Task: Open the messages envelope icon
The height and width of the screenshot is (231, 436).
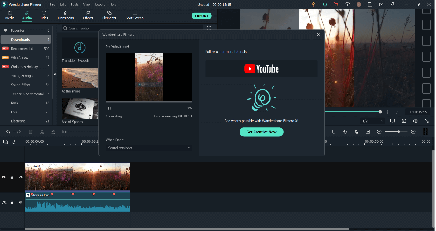Action: pos(381,5)
